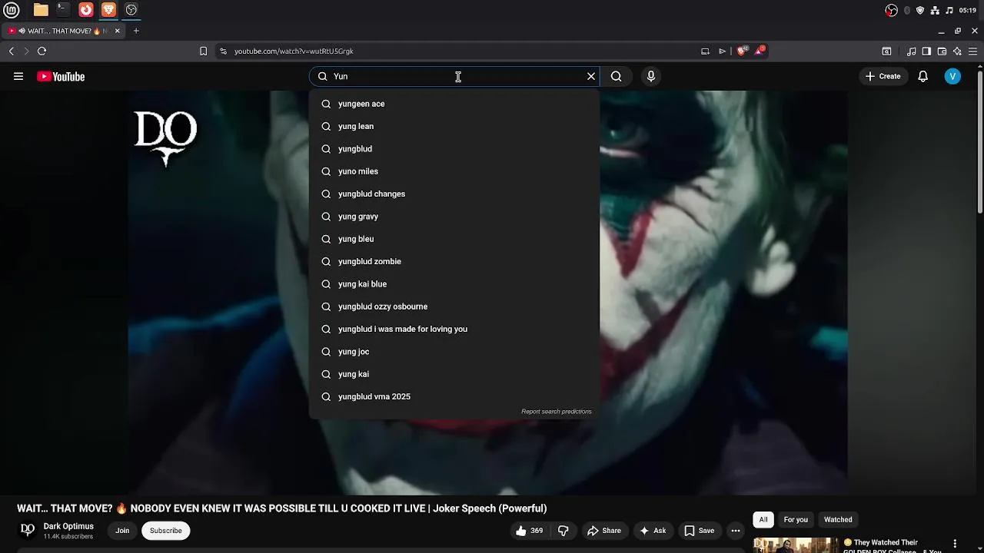The height and width of the screenshot is (553, 984).
Task: Select the plain 'yungblud' suggestion
Action: 454,149
